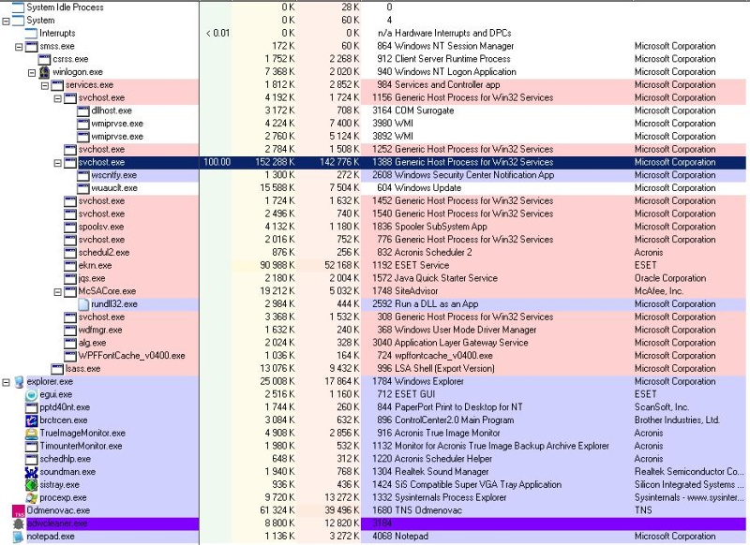
Task: Select the alg.exe process name
Action: pyautogui.click(x=93, y=343)
